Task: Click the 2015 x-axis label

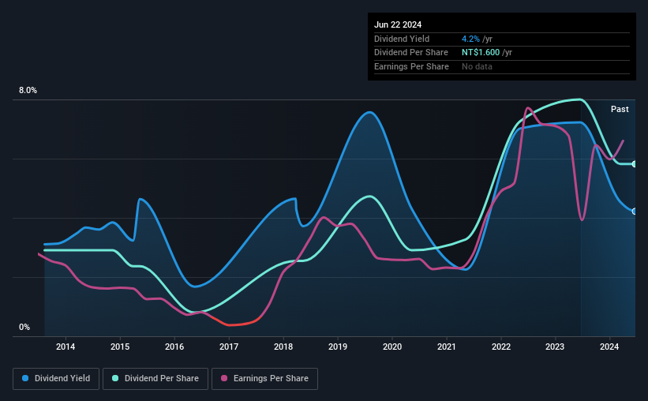Action: point(120,347)
